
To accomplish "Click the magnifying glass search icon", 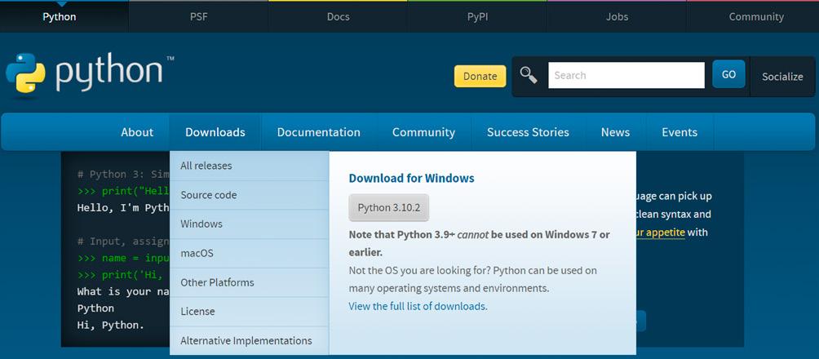I will point(529,75).
